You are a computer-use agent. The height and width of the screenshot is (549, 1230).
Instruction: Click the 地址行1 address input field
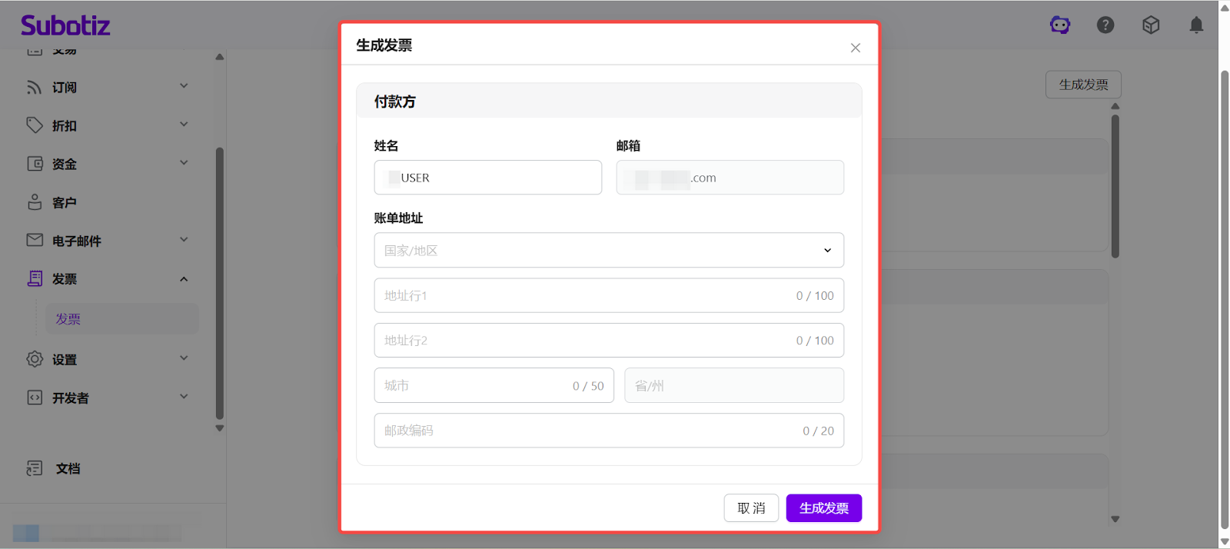coord(584,295)
